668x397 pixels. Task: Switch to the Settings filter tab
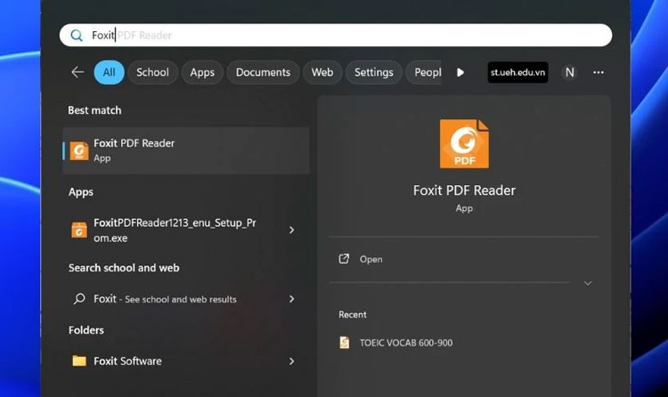(x=373, y=72)
